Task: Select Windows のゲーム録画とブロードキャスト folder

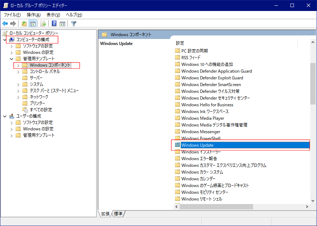Action: point(215,185)
